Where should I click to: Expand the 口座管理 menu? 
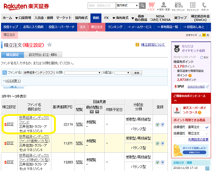pyautogui.click(x=23, y=18)
